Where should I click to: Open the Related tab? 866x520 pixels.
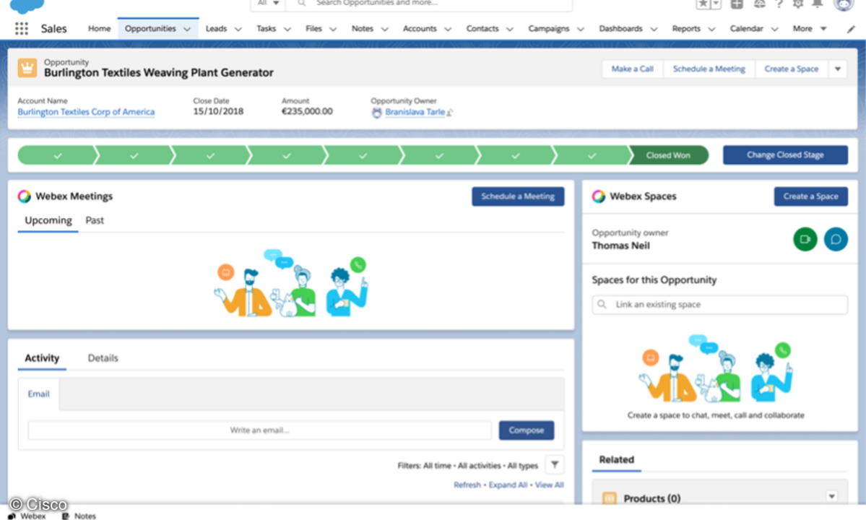(616, 459)
